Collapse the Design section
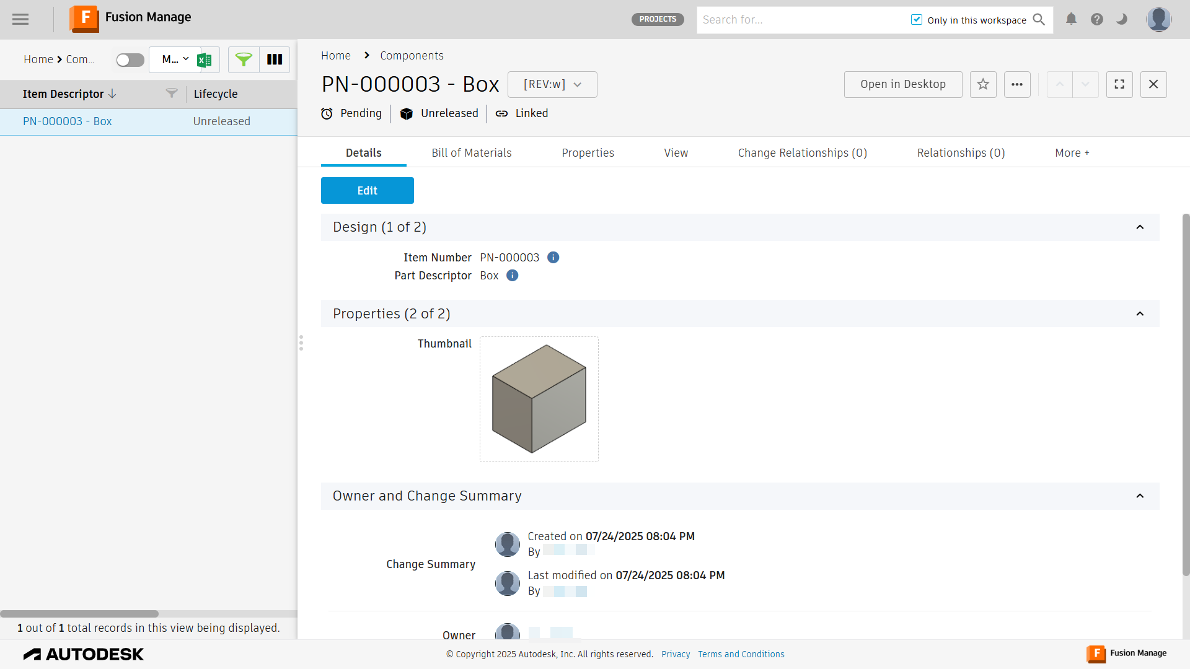The height and width of the screenshot is (669, 1190). (x=1140, y=227)
